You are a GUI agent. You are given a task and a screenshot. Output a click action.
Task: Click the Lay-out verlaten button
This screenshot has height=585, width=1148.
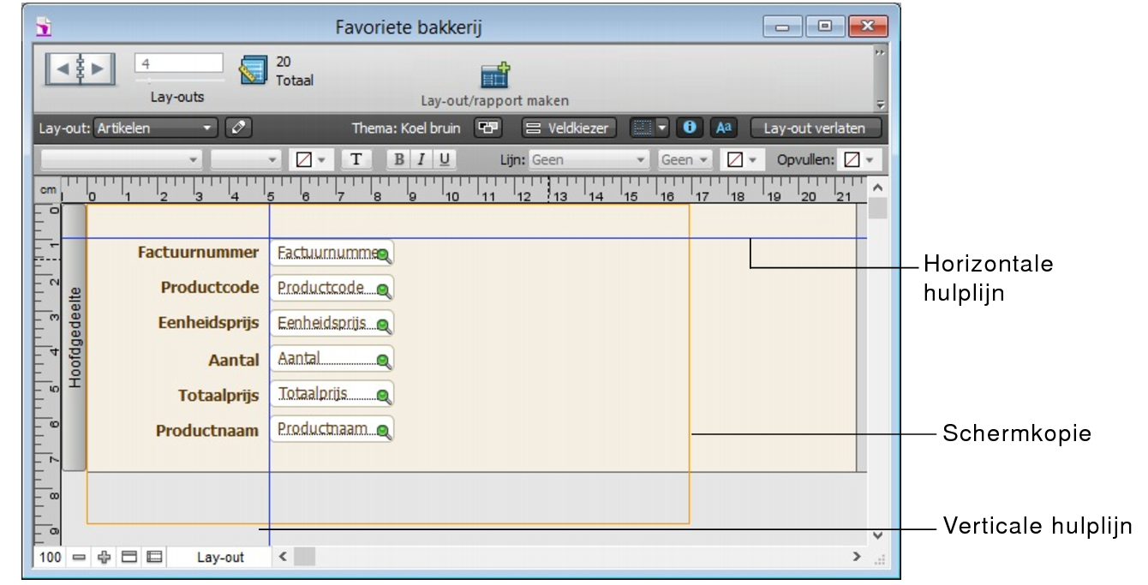[x=815, y=128]
